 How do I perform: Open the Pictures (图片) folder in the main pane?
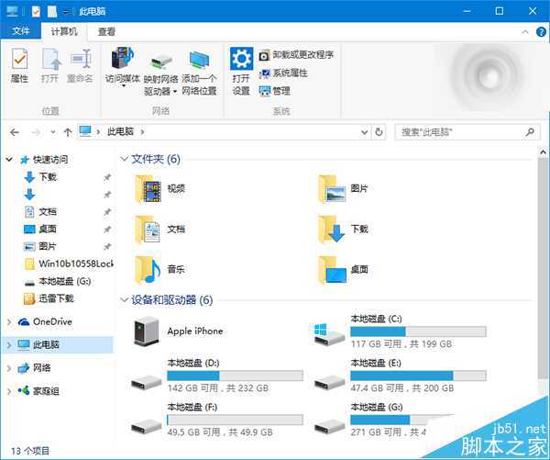pos(343,189)
